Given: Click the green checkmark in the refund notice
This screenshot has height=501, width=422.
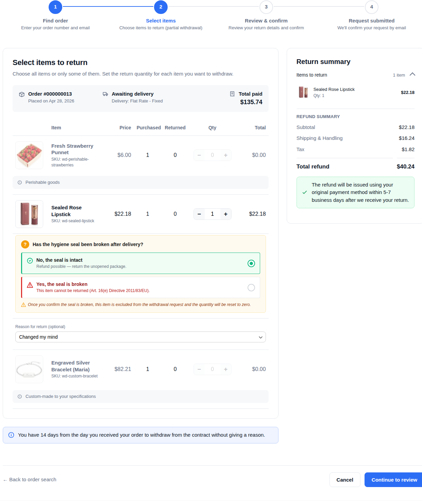Looking at the screenshot, I should click(305, 192).
